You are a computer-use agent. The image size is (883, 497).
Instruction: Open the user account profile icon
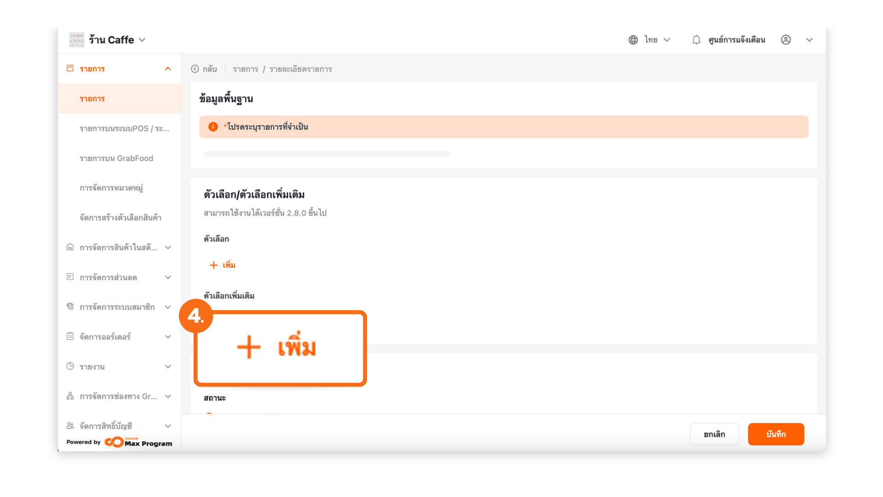point(786,40)
